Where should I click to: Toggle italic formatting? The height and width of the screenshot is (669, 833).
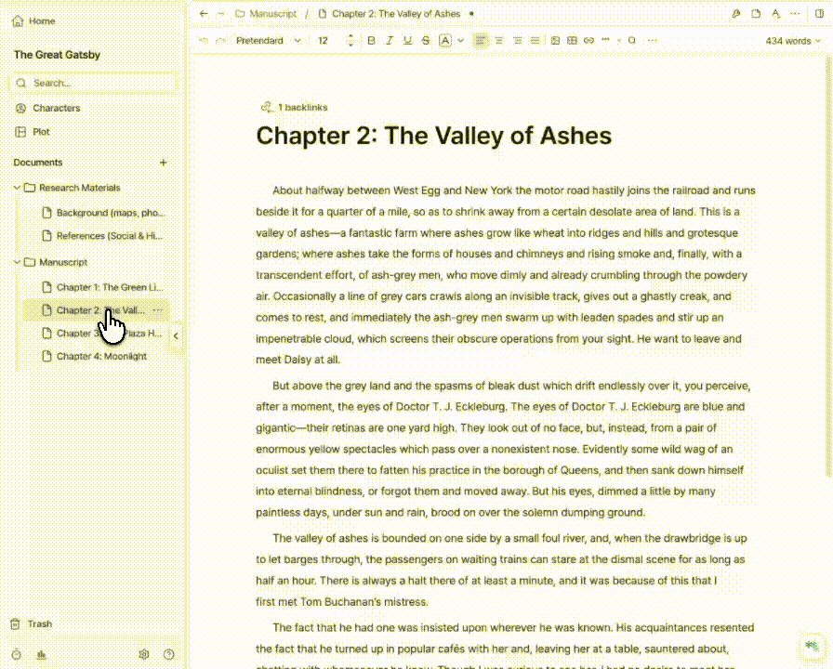coord(390,40)
